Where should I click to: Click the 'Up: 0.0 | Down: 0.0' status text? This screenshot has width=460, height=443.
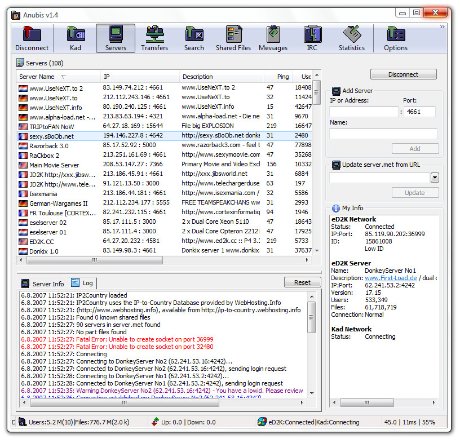pos(188,422)
